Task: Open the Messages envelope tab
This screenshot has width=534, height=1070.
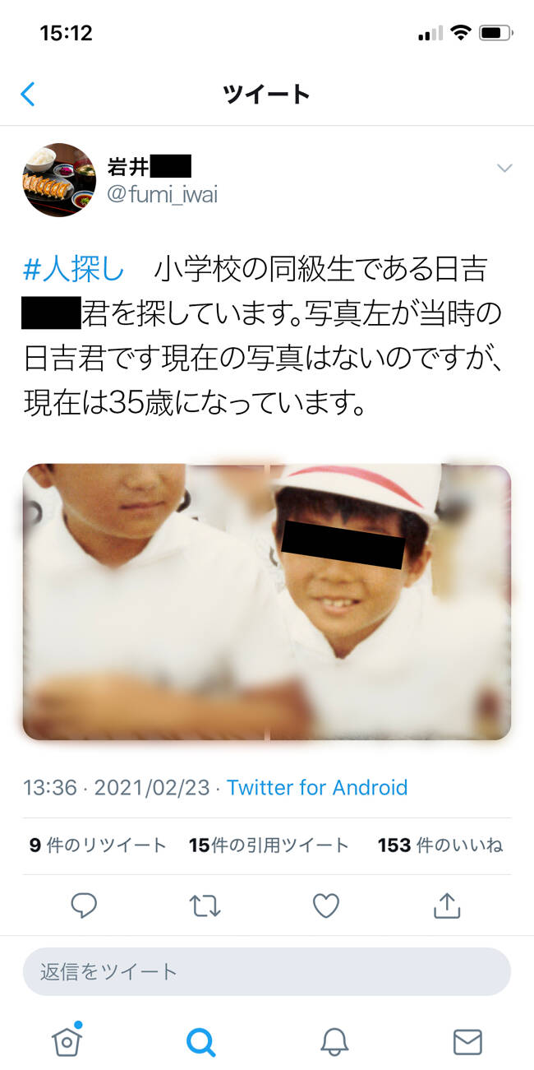Action: click(467, 1042)
